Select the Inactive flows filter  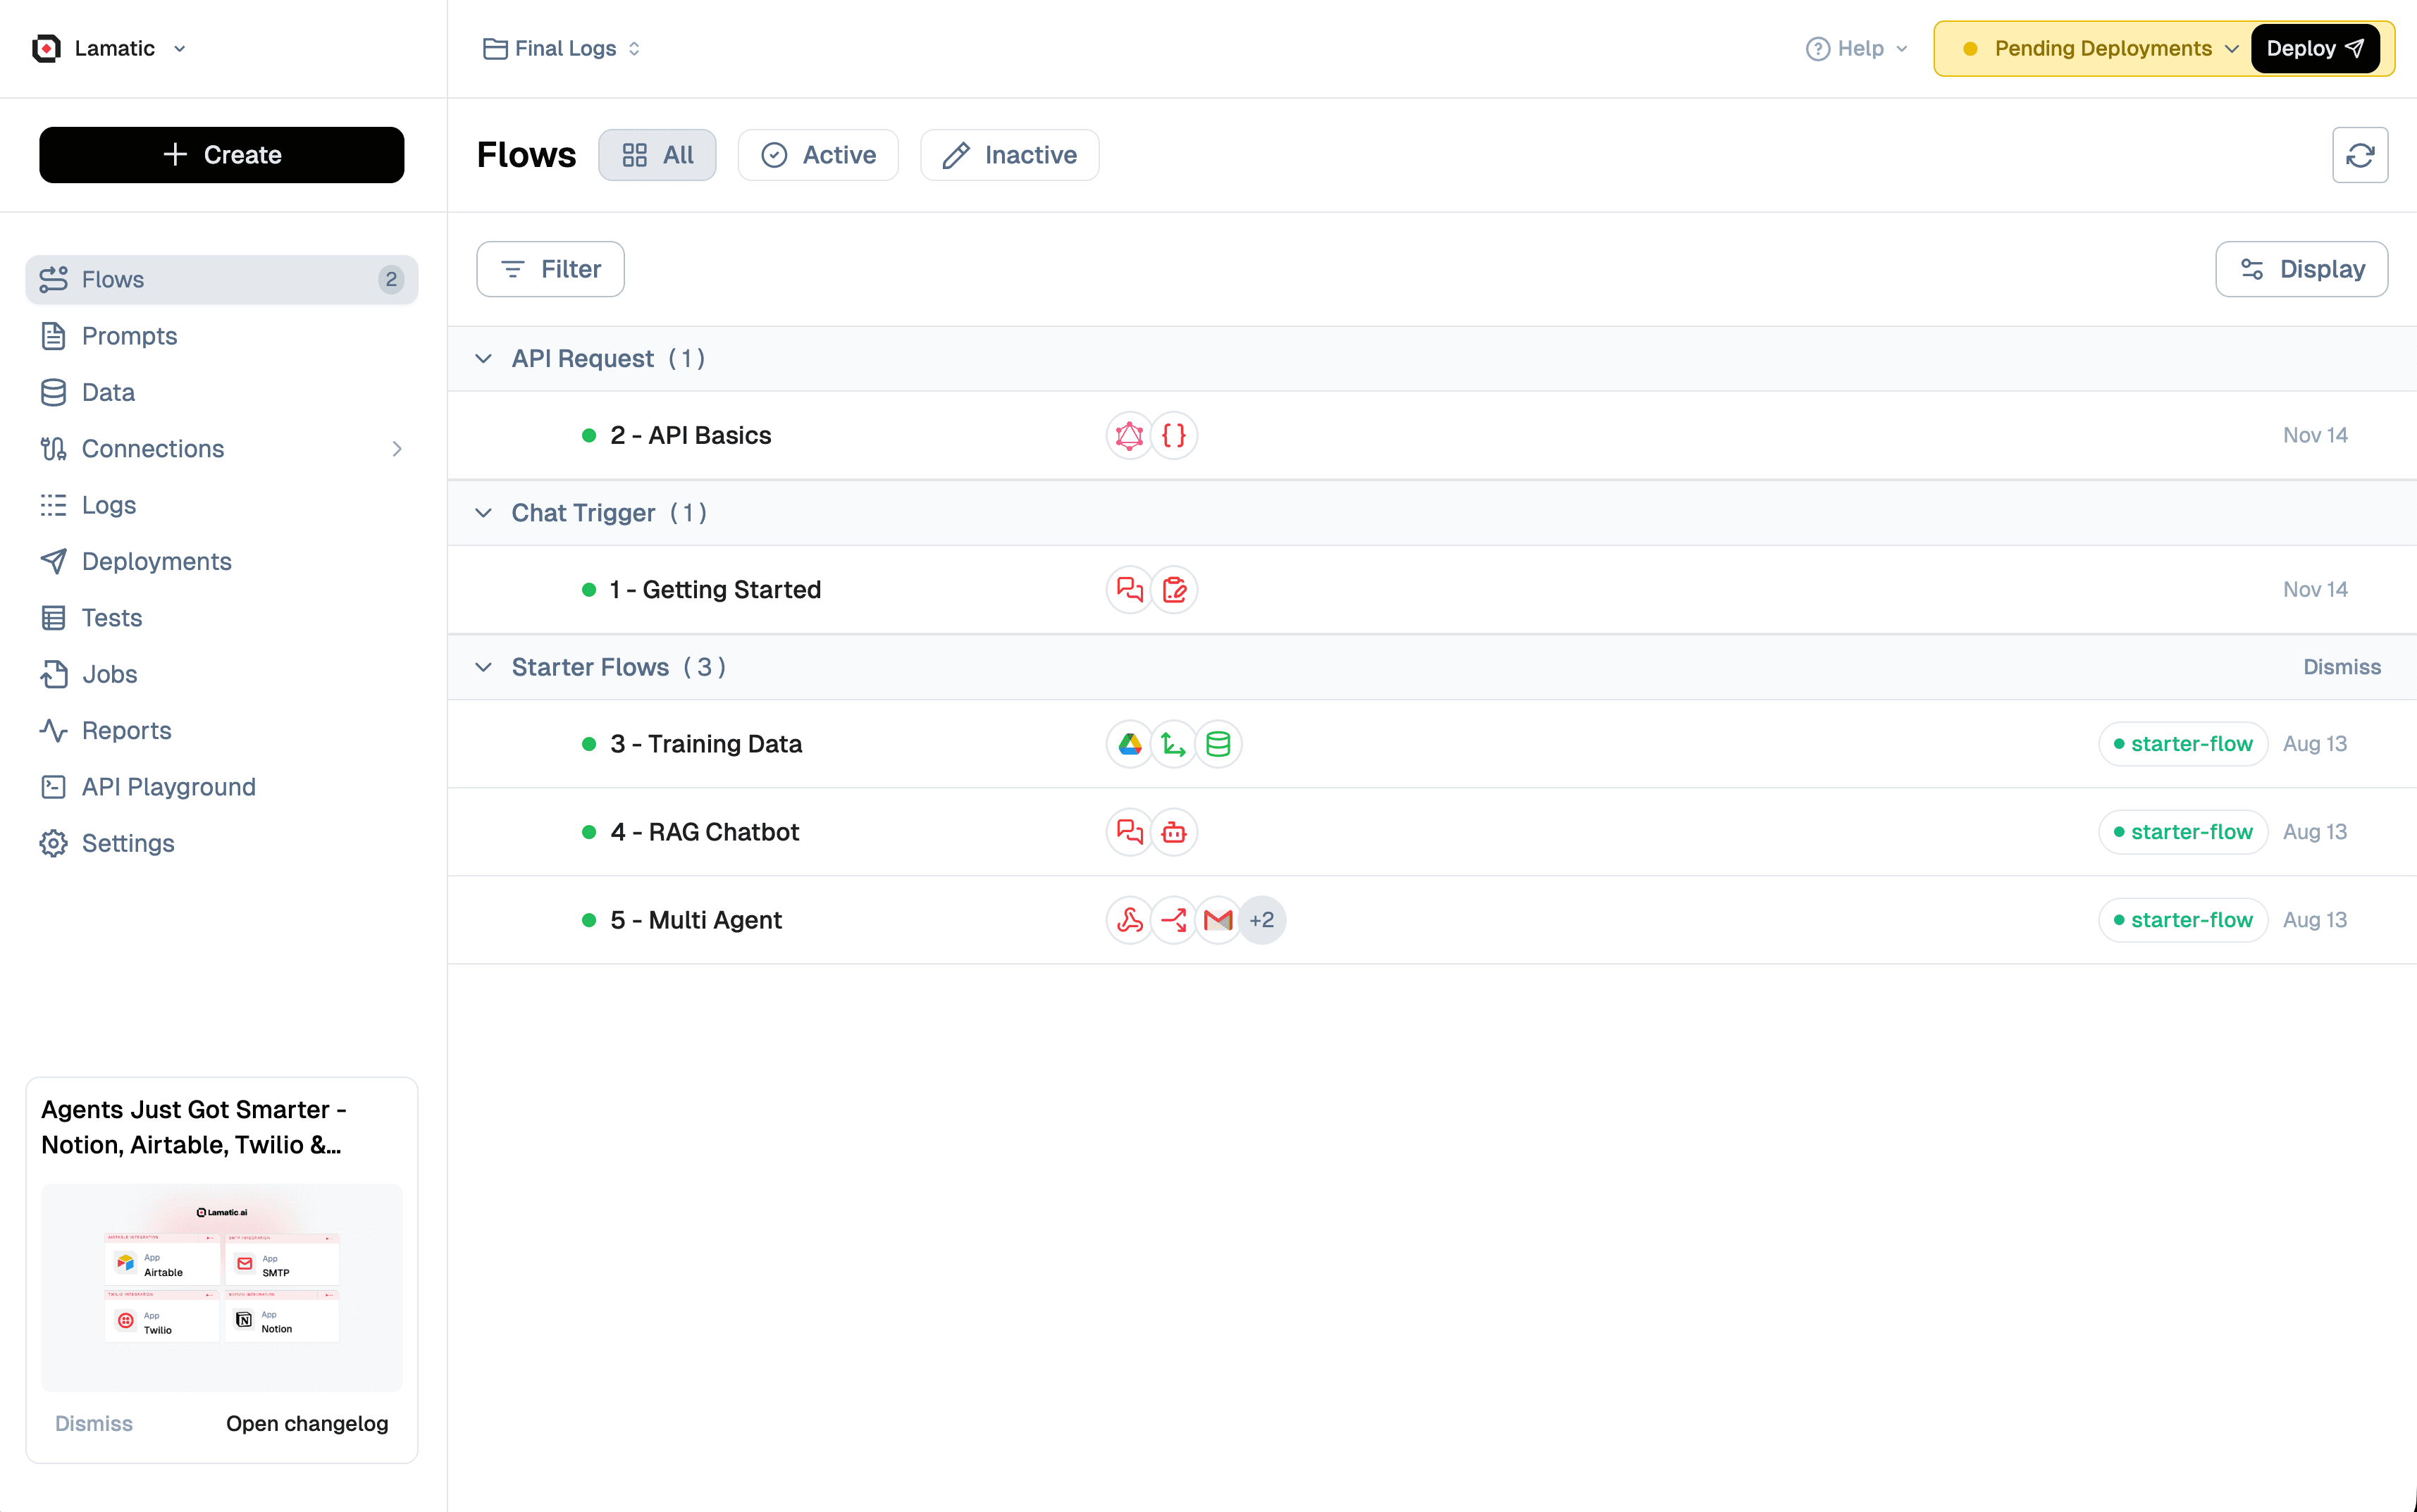pos(1009,155)
